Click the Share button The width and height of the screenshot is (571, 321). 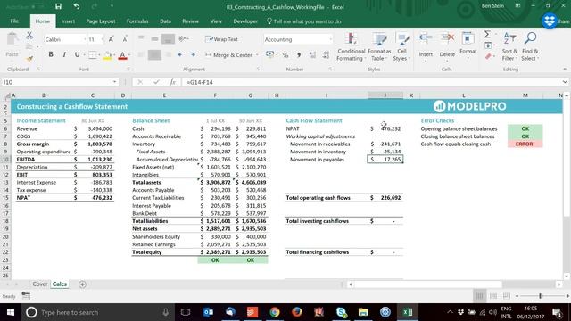tap(563, 21)
